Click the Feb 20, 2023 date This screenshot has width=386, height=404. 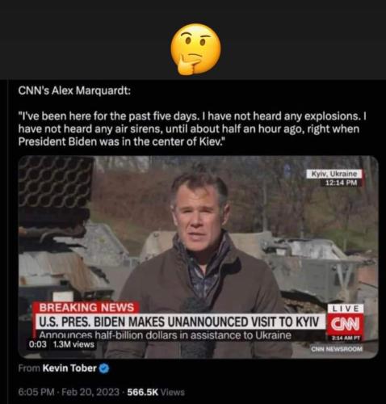90,392
